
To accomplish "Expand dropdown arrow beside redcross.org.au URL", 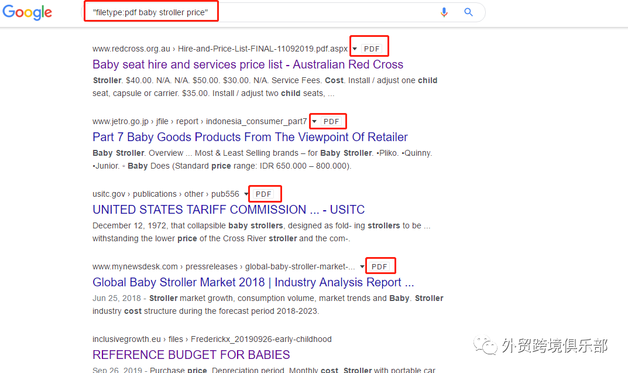I will [355, 49].
